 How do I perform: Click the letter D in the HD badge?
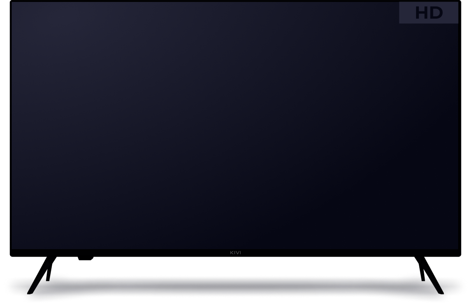coord(436,13)
